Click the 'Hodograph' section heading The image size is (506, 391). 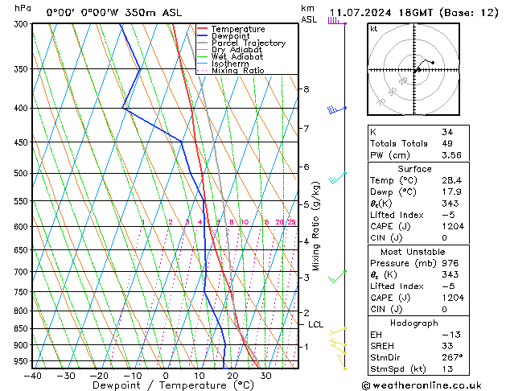pyautogui.click(x=414, y=323)
